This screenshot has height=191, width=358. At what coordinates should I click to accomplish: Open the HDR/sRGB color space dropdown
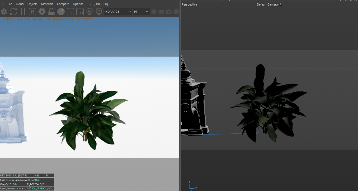point(118,12)
